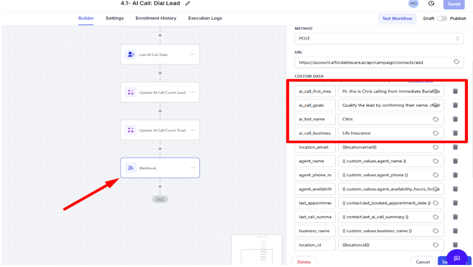This screenshot has height=267, width=473.
Task: Open the chat support bubble
Action: [457, 258]
